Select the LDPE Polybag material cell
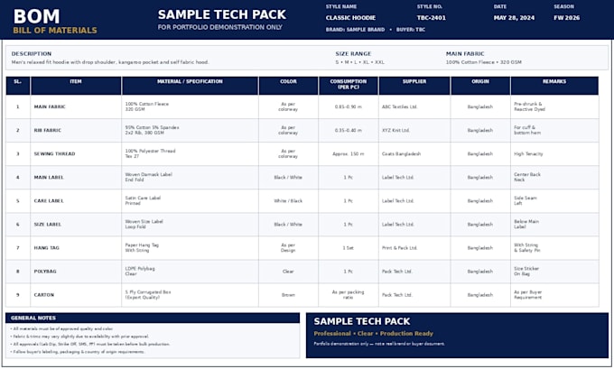The width and height of the screenshot is (614, 369). 190,272
